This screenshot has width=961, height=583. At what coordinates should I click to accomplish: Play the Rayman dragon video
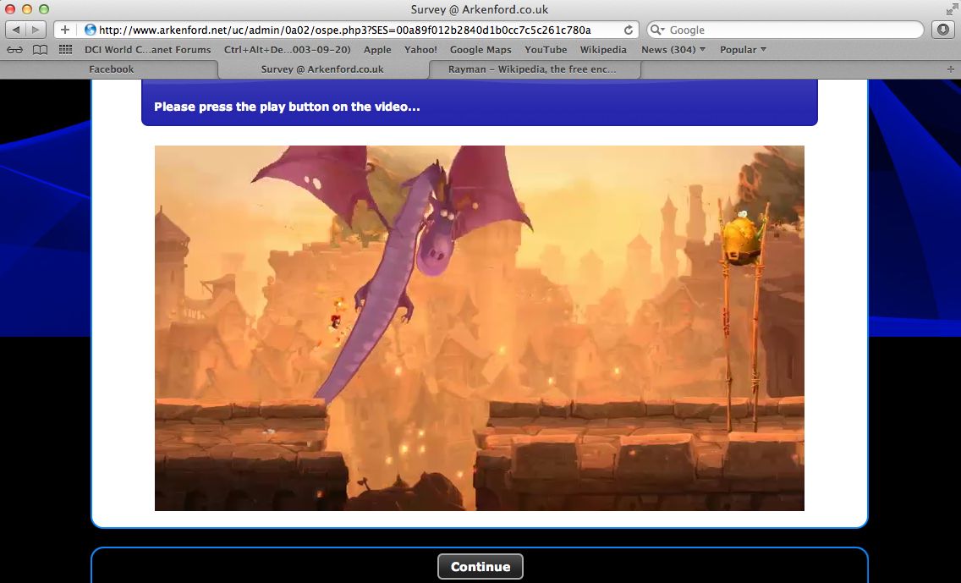pyautogui.click(x=479, y=328)
